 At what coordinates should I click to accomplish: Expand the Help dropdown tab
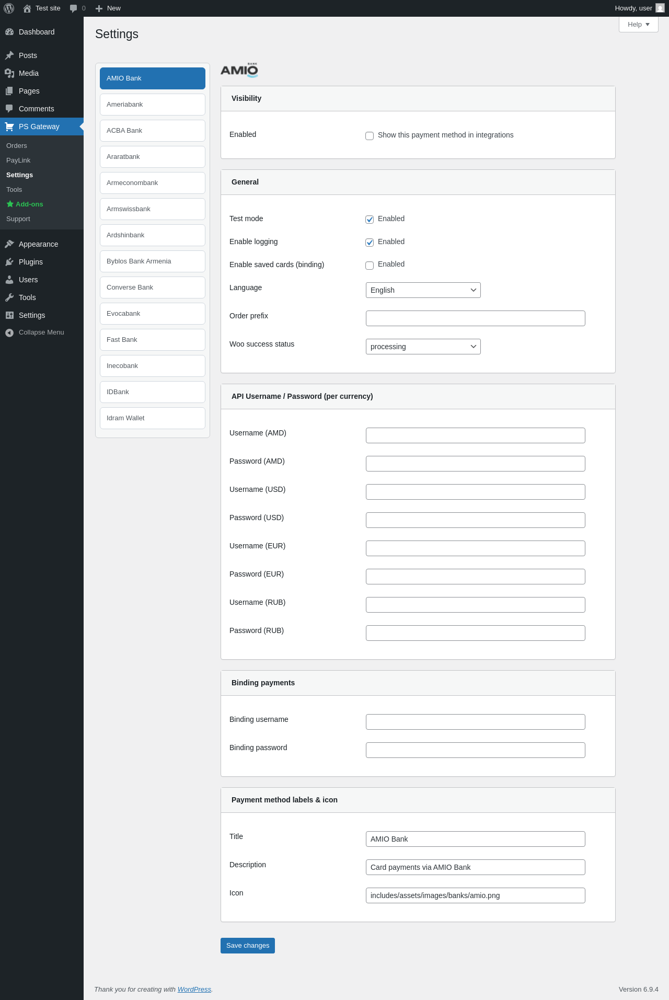(x=638, y=25)
